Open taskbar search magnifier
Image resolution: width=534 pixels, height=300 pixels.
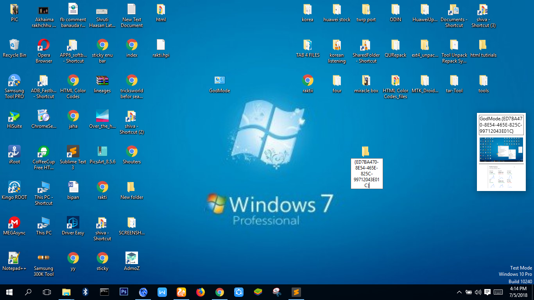(28, 292)
